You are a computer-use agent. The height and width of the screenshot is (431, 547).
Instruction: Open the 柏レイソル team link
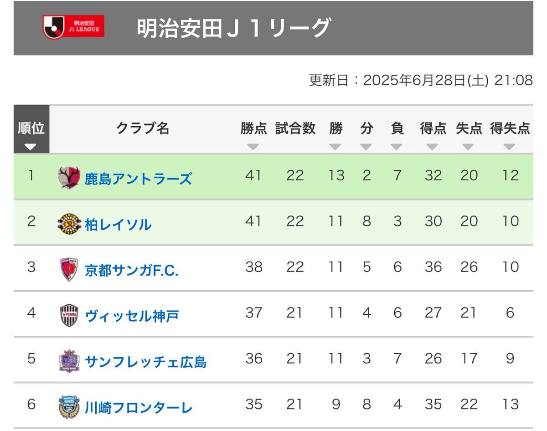[118, 225]
